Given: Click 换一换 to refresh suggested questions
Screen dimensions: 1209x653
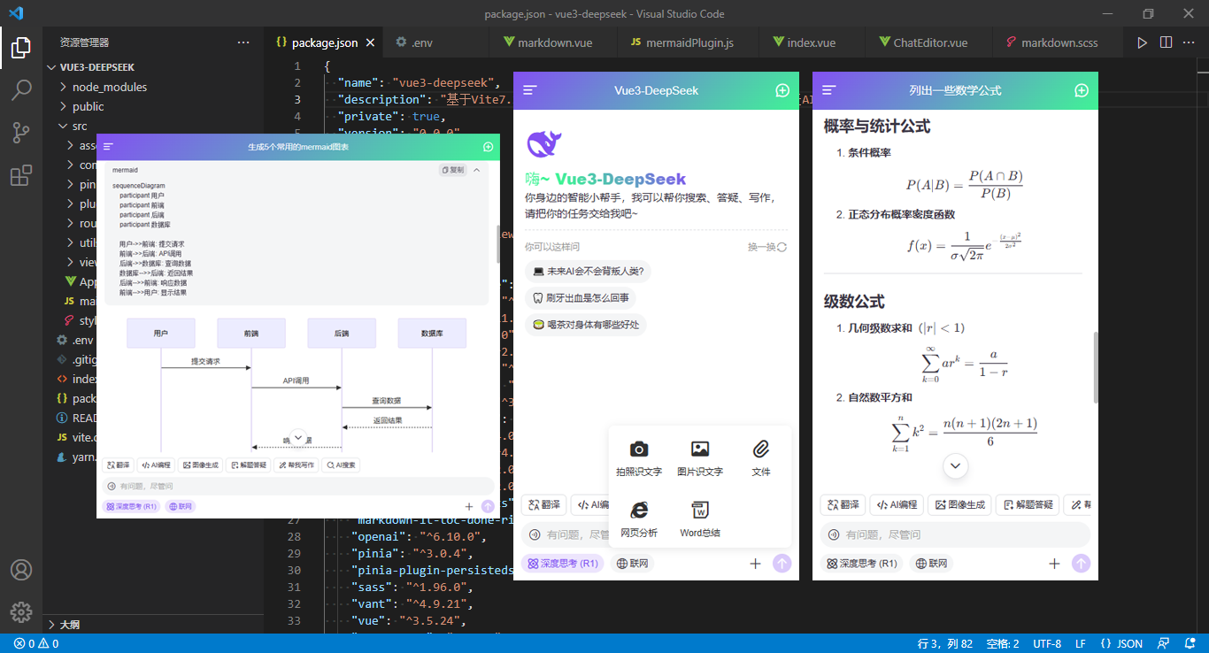Looking at the screenshot, I should pyautogui.click(x=765, y=247).
